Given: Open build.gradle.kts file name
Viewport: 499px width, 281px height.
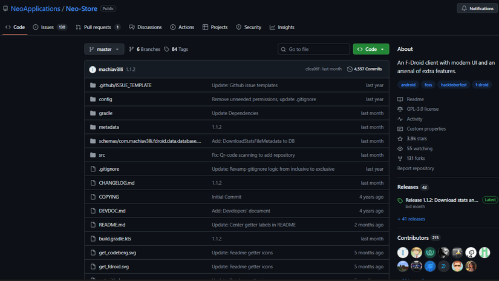Looking at the screenshot, I should pyautogui.click(x=115, y=239).
